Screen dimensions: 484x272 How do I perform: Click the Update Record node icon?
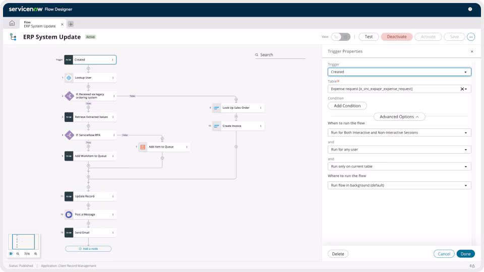click(x=69, y=196)
